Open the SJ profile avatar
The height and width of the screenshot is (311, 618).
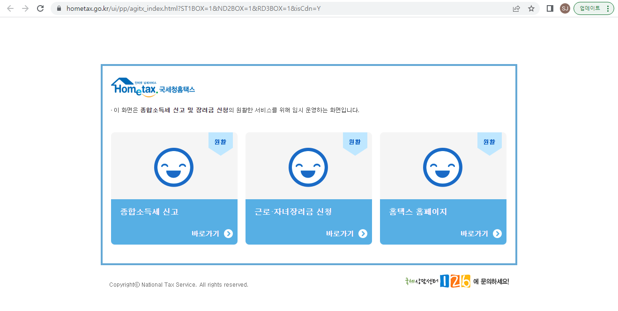[x=565, y=8]
